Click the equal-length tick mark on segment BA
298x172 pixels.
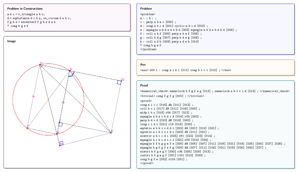[x=63, y=103]
